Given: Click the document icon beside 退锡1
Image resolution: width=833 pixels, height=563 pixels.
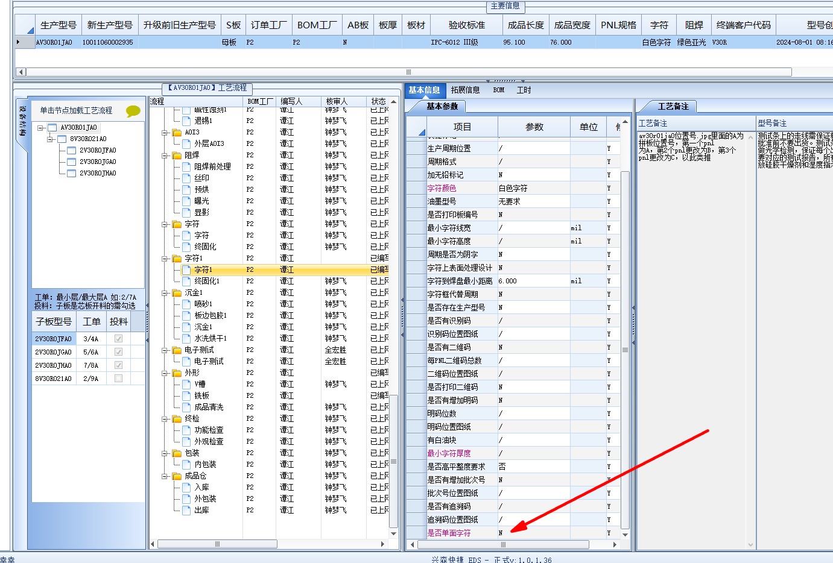Looking at the screenshot, I should coord(186,121).
